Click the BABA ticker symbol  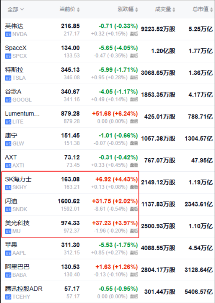(19, 275)
